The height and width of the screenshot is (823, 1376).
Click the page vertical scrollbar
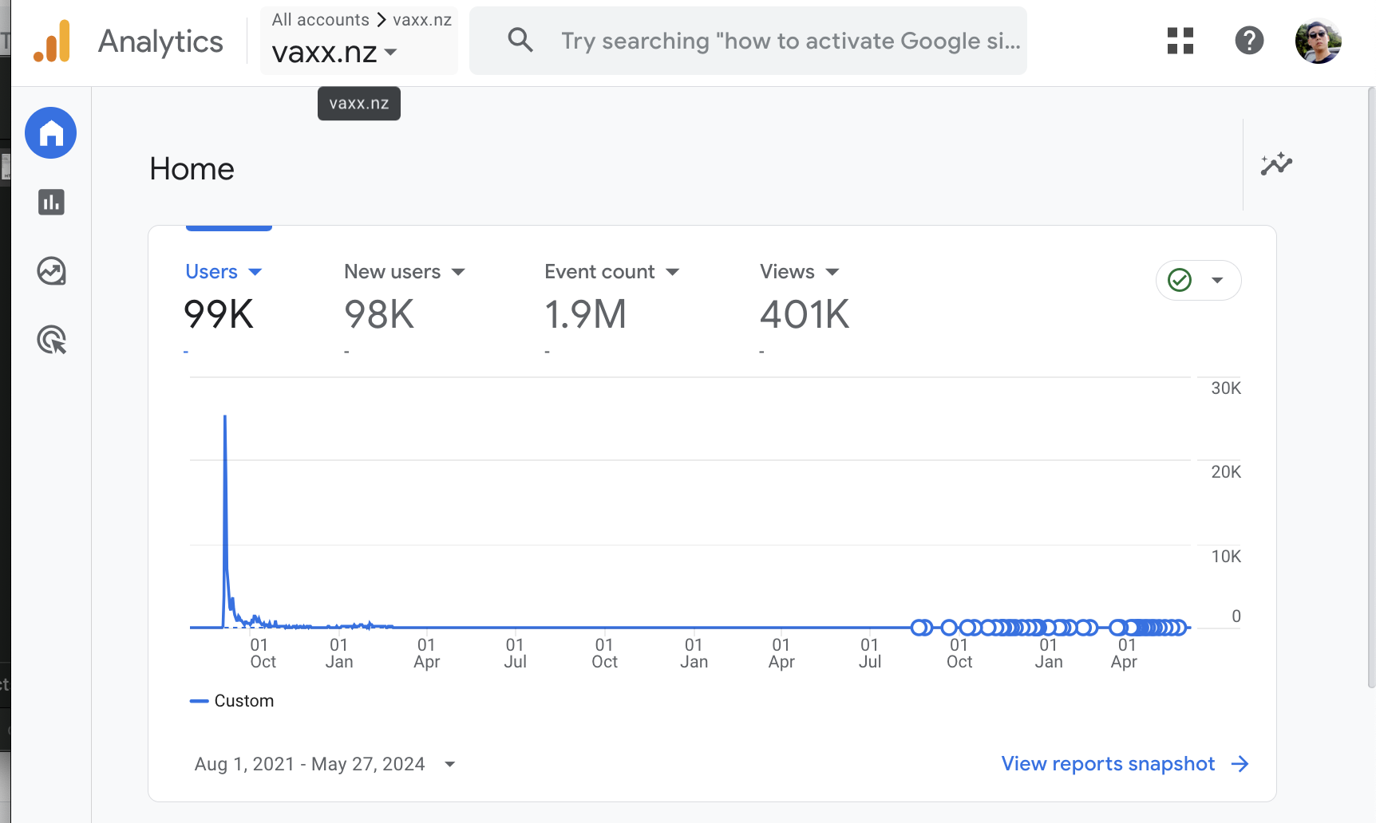pyautogui.click(x=1371, y=388)
